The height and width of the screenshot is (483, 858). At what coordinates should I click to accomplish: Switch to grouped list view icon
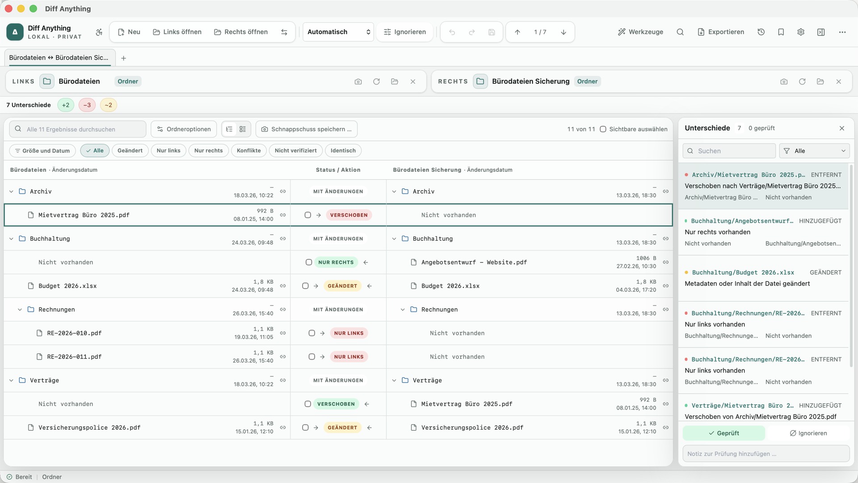click(x=243, y=129)
